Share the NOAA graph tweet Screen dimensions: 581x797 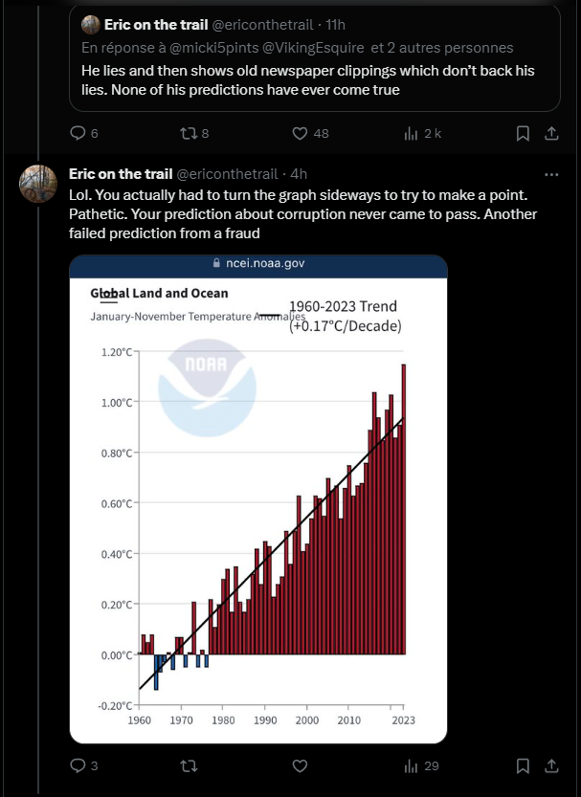551,765
